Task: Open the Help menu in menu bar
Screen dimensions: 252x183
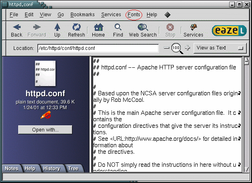Action: (x=152, y=15)
